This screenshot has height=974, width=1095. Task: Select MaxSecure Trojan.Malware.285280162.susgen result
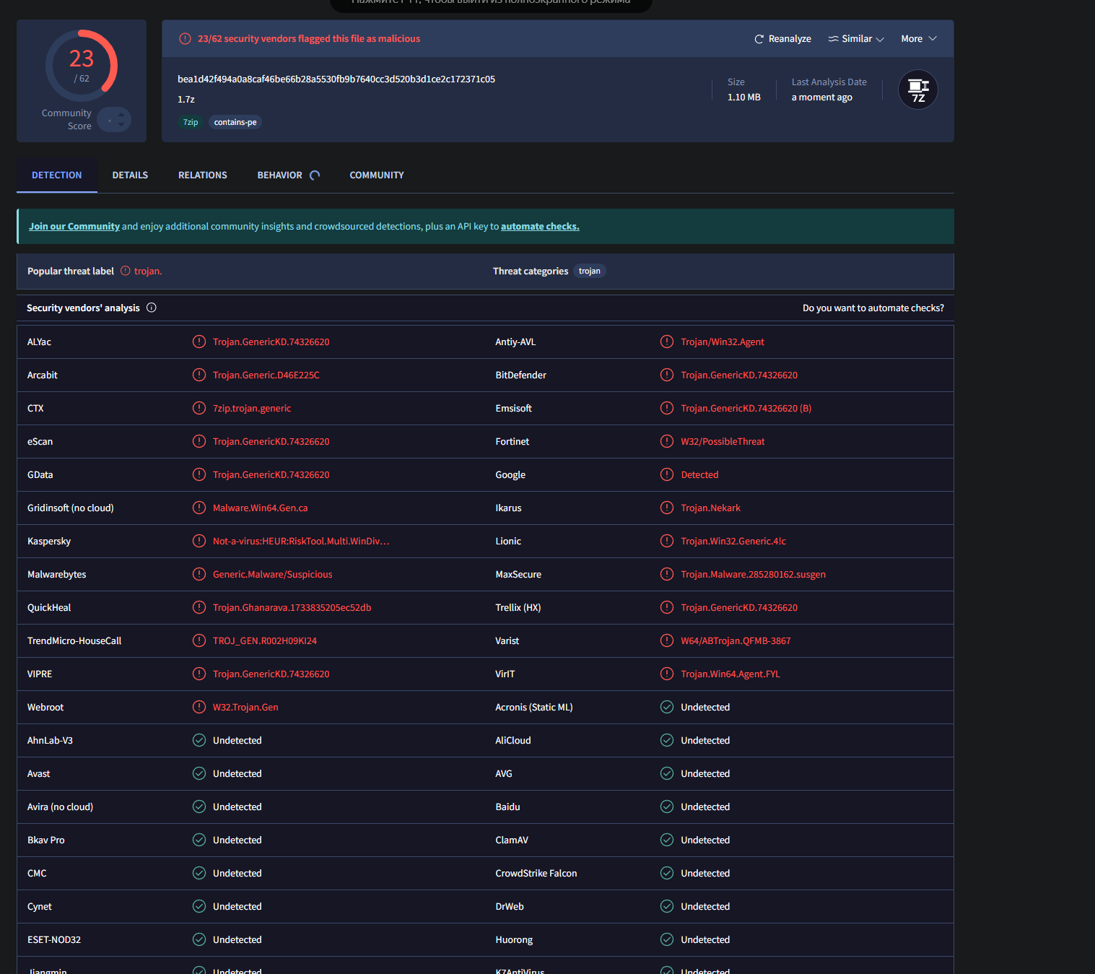[x=753, y=575]
